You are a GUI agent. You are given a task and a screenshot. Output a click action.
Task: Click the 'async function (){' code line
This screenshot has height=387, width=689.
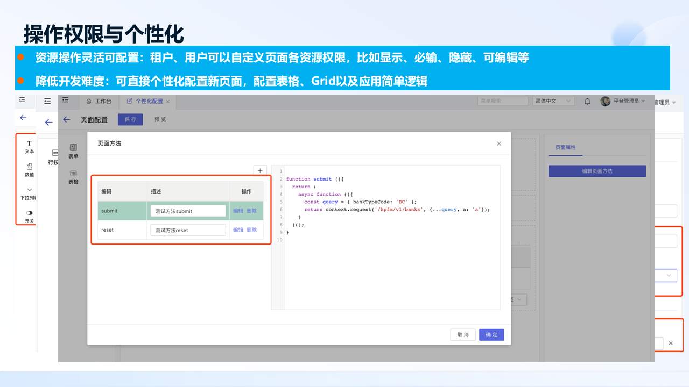click(325, 194)
